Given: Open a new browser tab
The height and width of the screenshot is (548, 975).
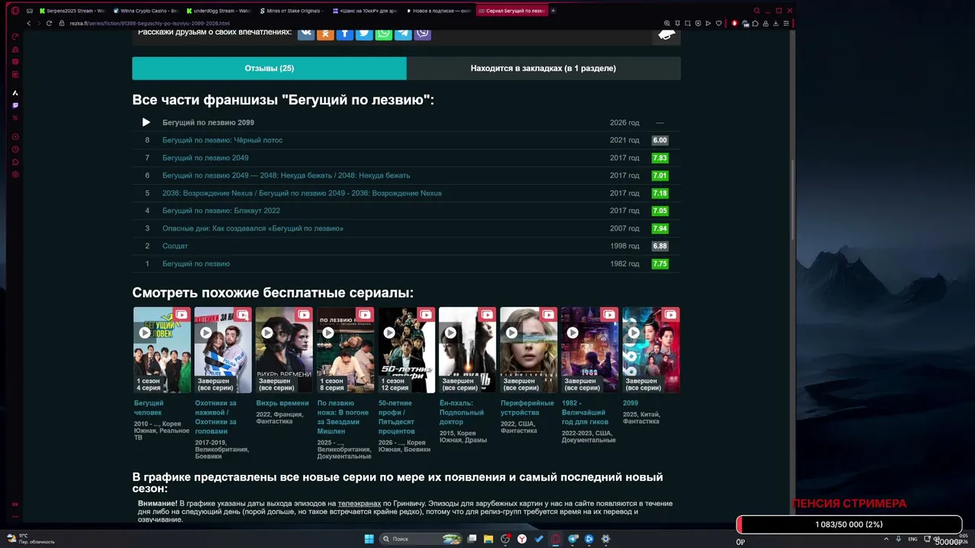Looking at the screenshot, I should coord(553,11).
